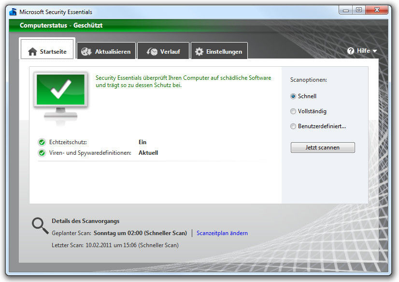399x282 pixels.
Task: Click the Virendefinitionen green check icon
Action: click(42, 153)
